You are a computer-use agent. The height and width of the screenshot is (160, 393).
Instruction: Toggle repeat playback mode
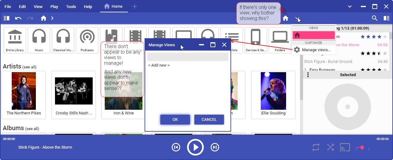coord(316,147)
